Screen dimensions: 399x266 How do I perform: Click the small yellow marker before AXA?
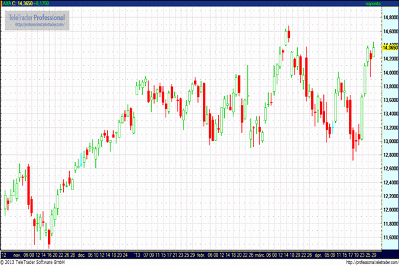click(2, 3)
